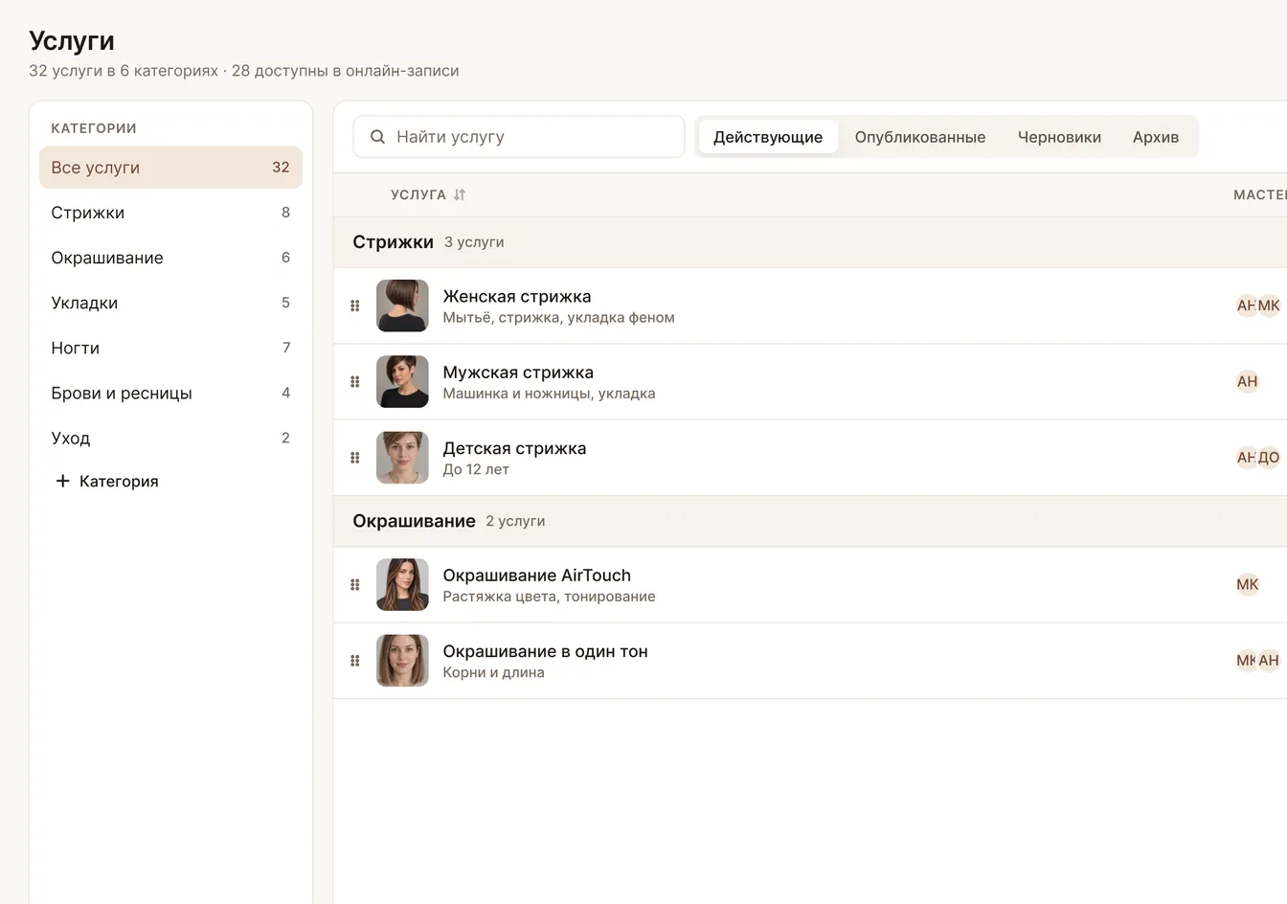Select the Окрашивание category in sidebar
Screen dimensions: 1287x904
(x=170, y=258)
